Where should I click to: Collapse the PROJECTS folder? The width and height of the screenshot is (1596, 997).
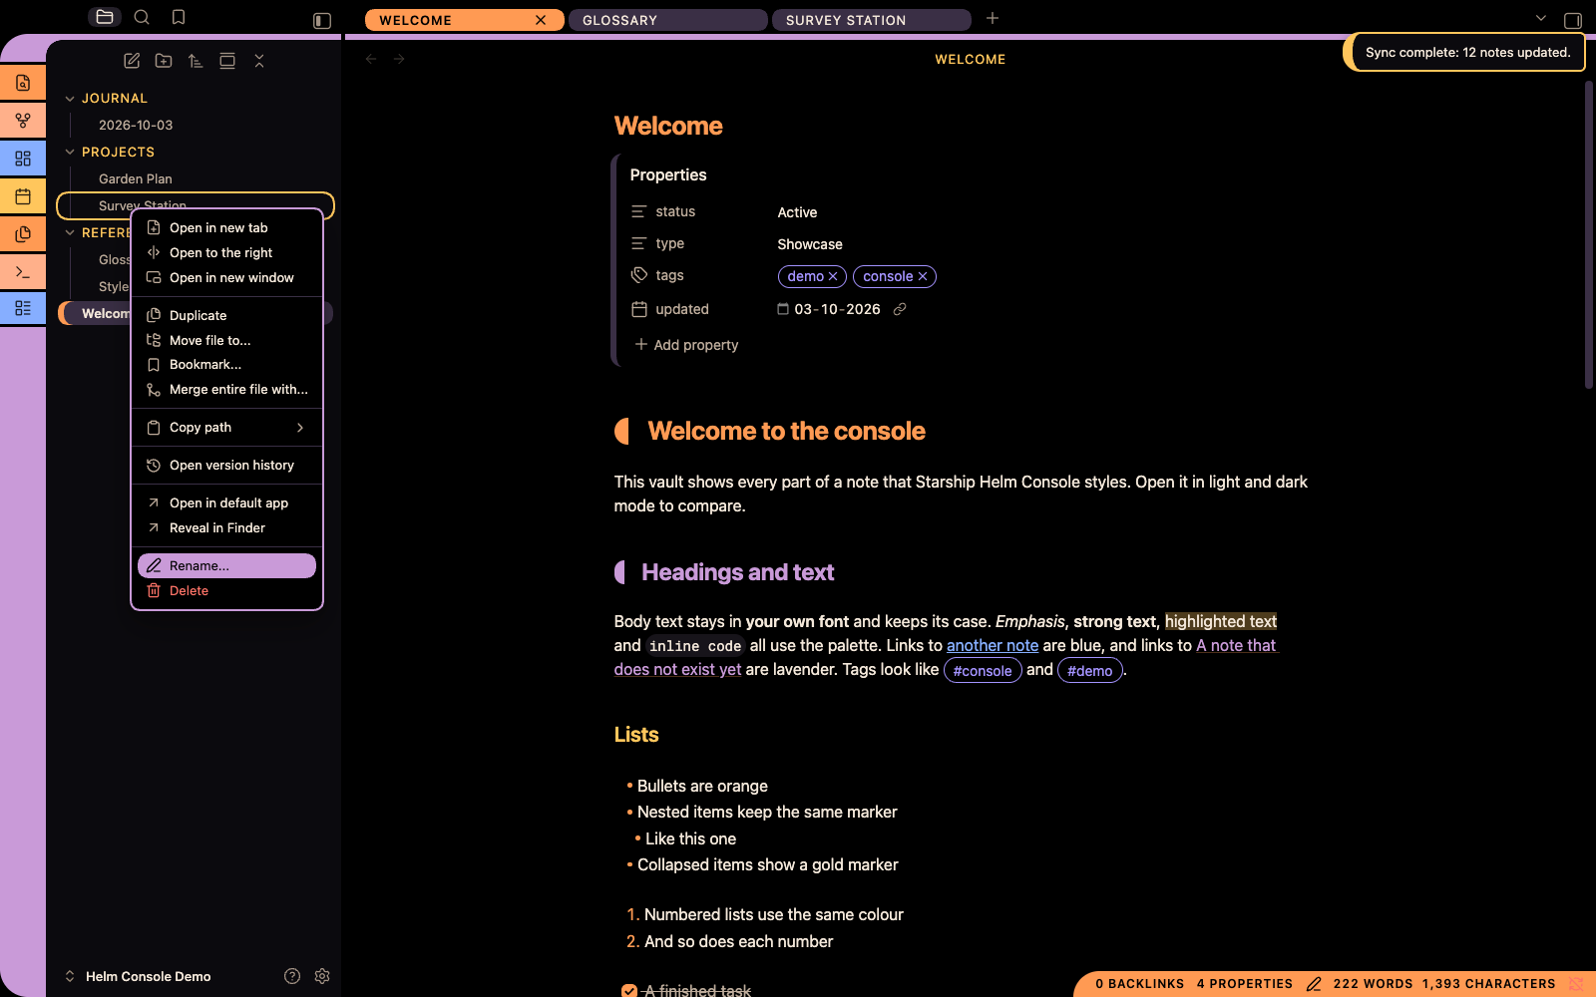[x=70, y=153]
